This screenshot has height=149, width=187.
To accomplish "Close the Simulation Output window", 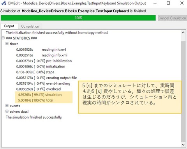I will coord(182,3).
